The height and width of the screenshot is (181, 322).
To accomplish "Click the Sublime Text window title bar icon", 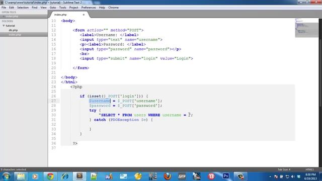I will coord(2,3).
